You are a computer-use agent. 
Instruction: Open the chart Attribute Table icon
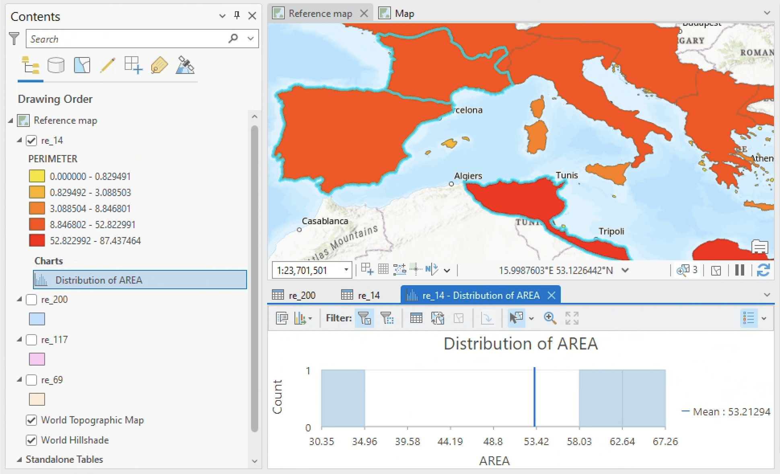point(416,318)
